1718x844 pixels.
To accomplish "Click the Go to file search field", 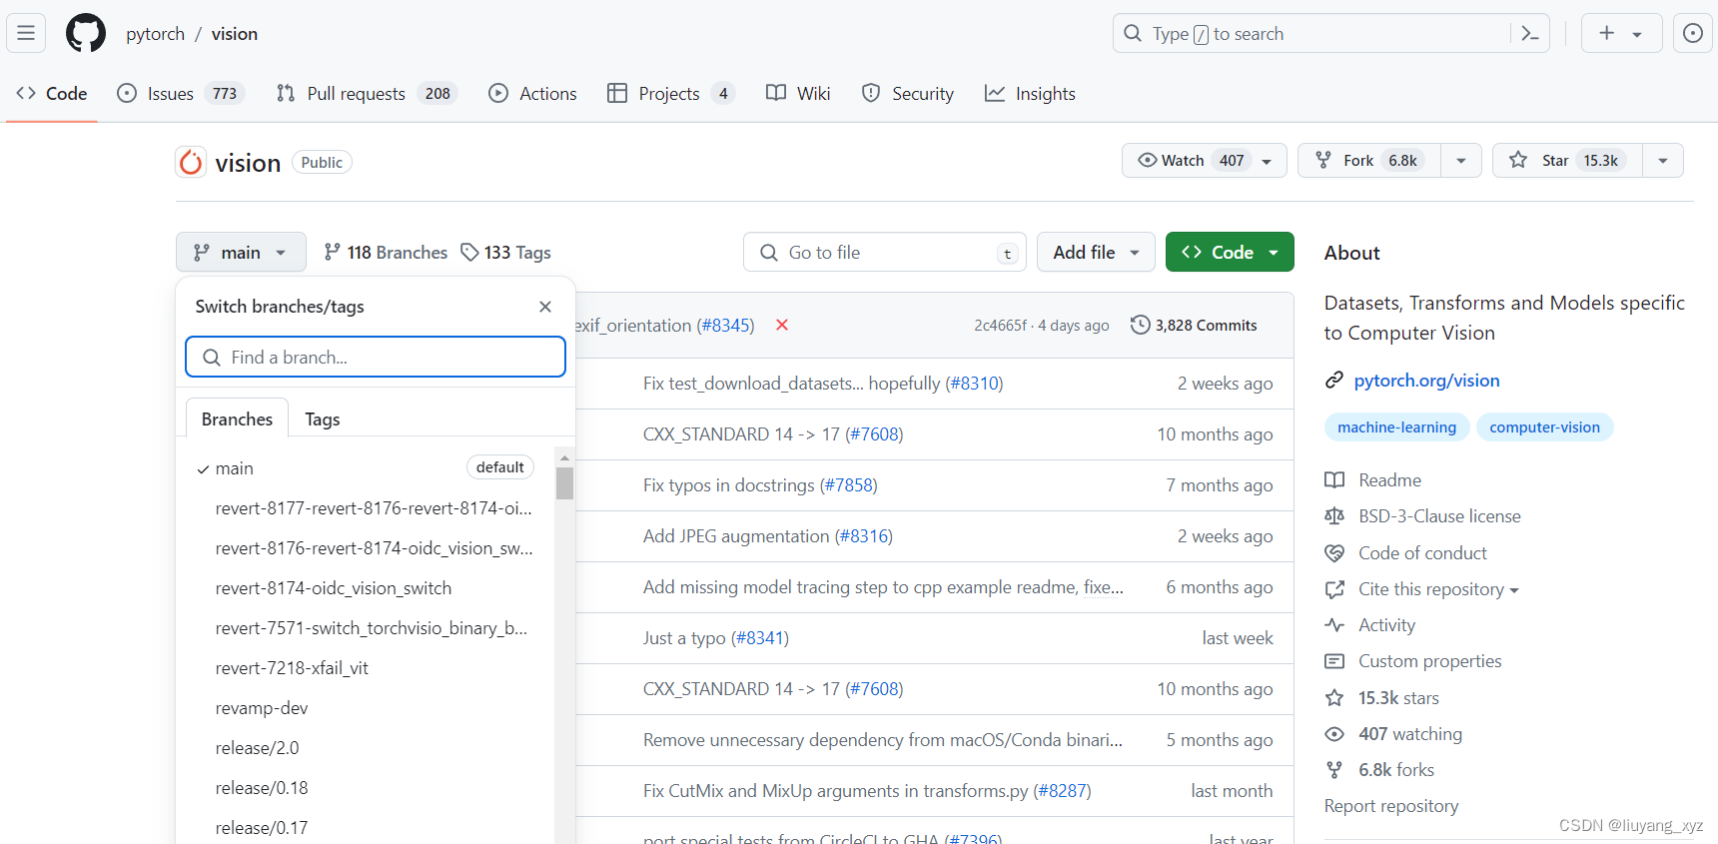I will coord(884,252).
